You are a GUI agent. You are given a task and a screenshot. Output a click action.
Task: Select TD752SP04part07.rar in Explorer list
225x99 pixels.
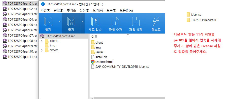click(20, 35)
